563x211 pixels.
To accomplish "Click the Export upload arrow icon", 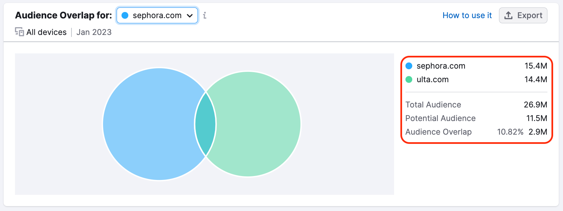I will tap(508, 16).
